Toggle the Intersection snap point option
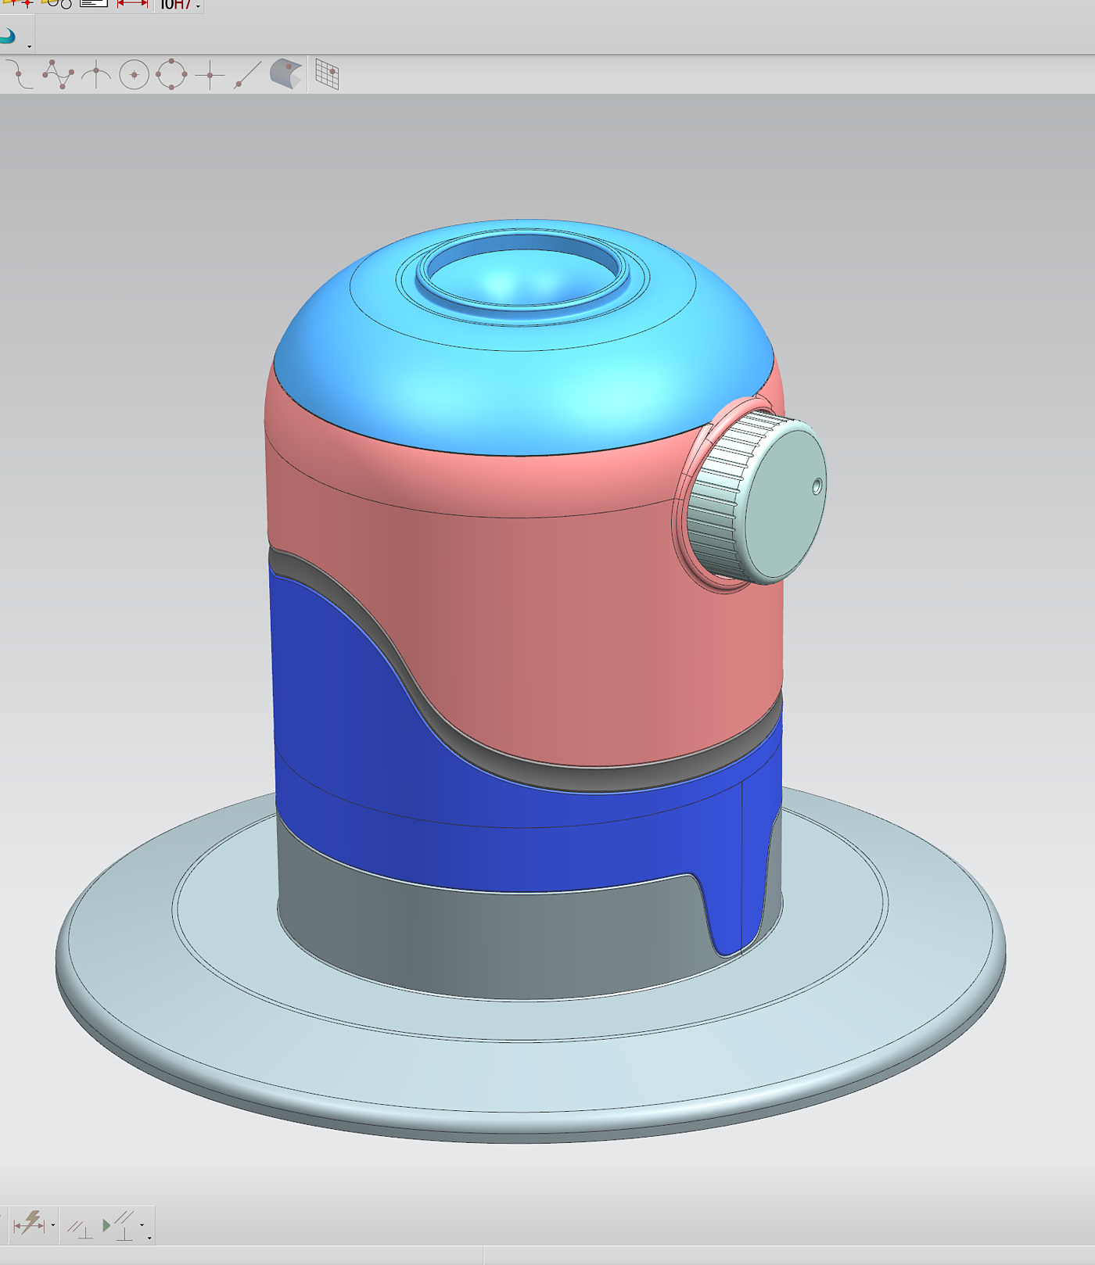Screen dimensions: 1095x1265 point(95,75)
